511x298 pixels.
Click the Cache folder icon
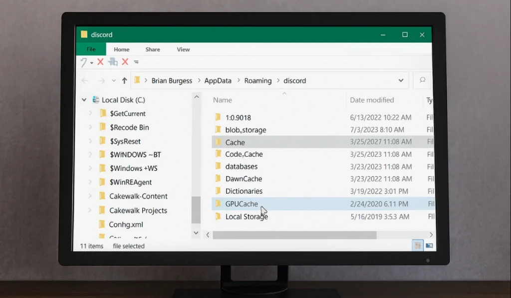[218, 142]
